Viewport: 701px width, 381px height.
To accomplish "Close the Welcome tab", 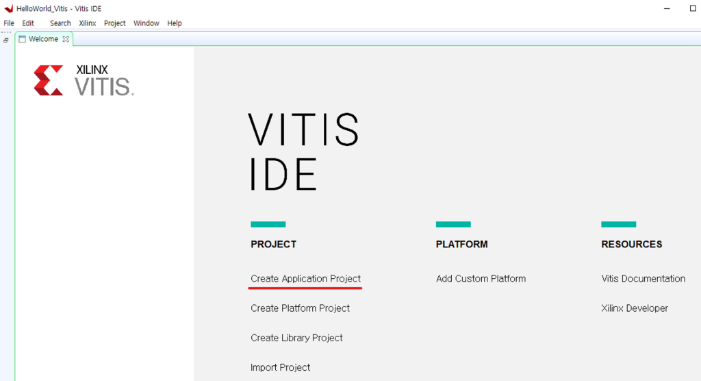I will [66, 39].
